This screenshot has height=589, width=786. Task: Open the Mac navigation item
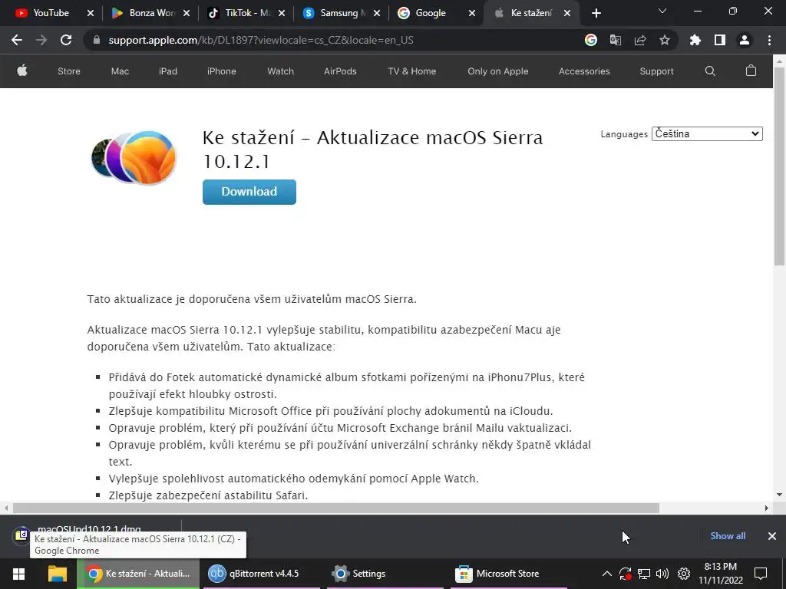pos(120,71)
